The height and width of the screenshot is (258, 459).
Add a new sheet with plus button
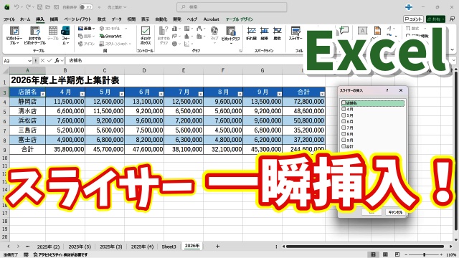217,247
